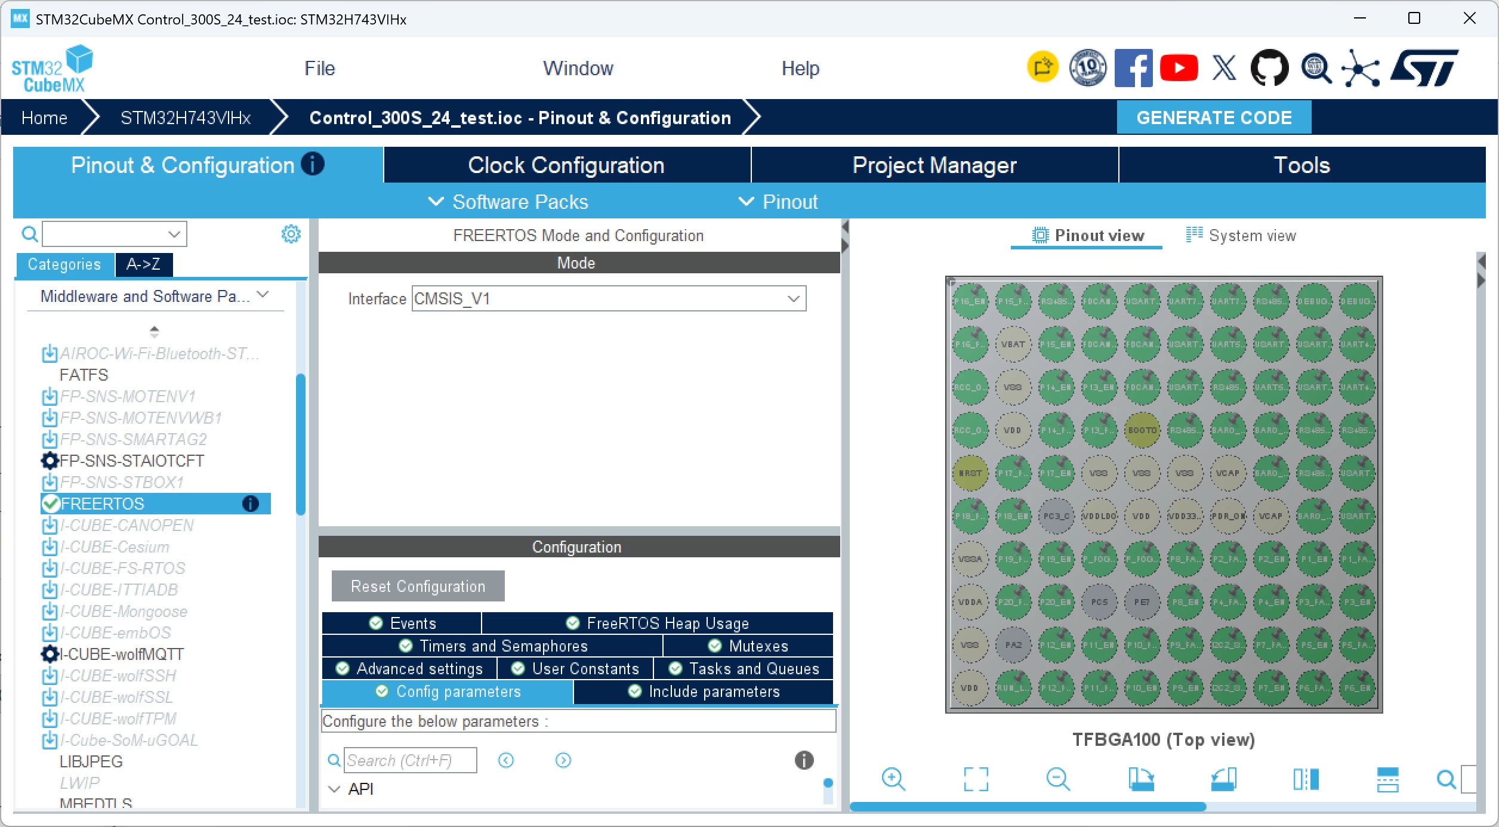Open the Mutexes tab
Viewport: 1499px width, 827px height.
pos(748,646)
